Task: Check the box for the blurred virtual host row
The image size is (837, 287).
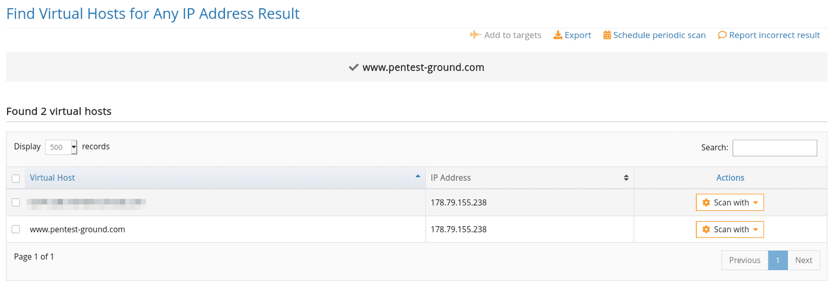Action: click(16, 202)
